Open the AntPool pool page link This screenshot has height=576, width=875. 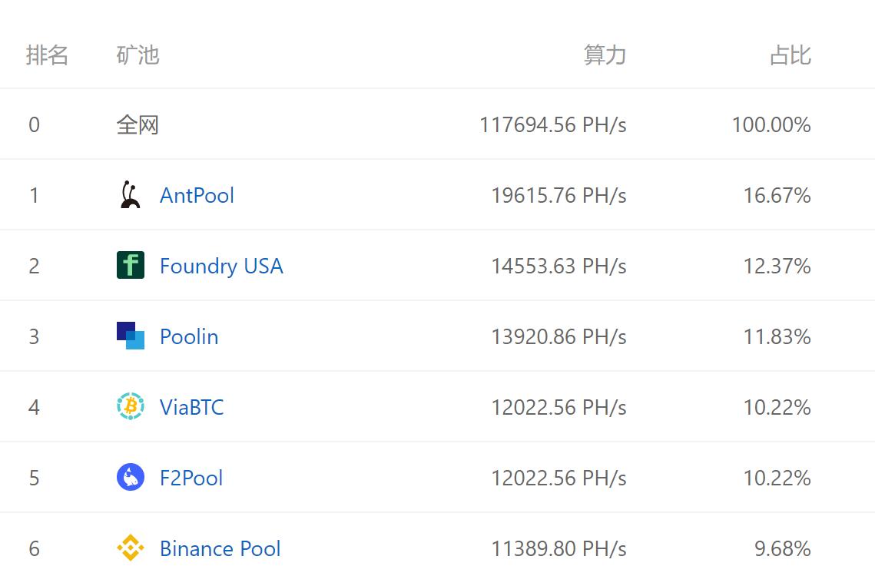[196, 196]
